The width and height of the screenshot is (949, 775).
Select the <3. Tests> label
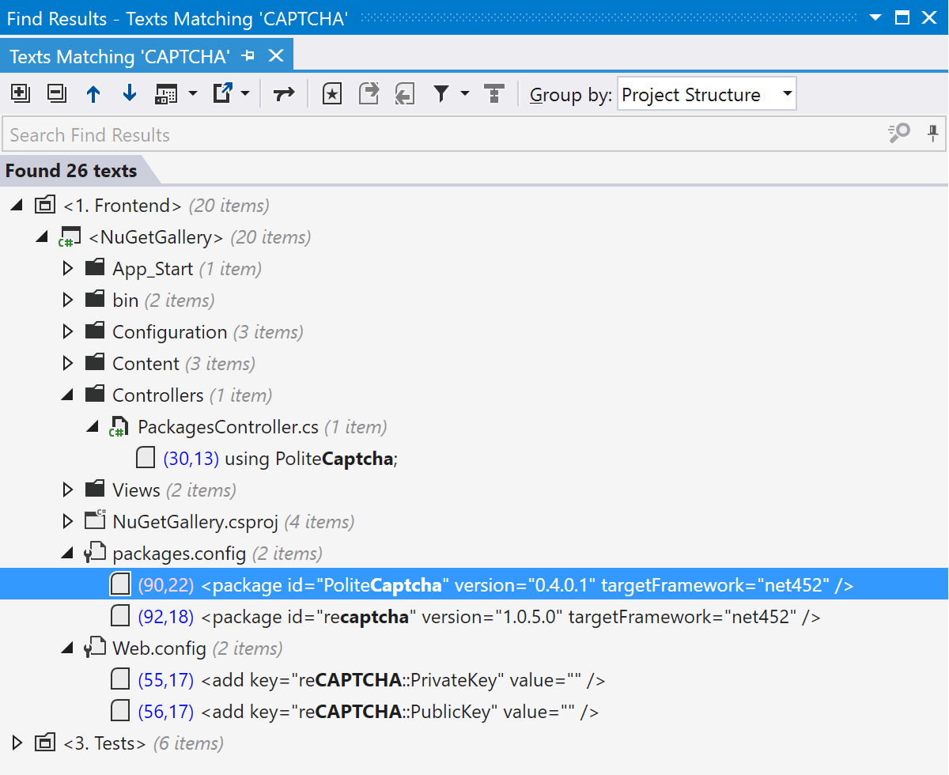click(104, 743)
